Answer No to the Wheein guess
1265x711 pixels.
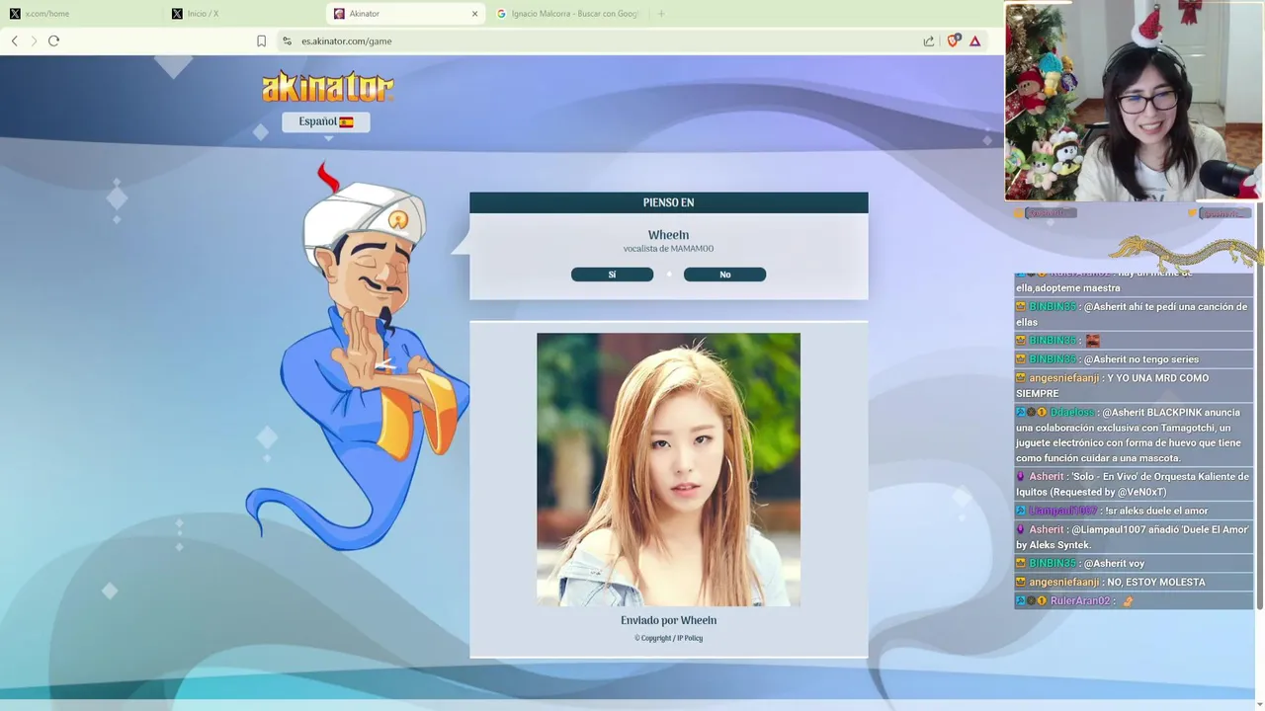(x=724, y=275)
